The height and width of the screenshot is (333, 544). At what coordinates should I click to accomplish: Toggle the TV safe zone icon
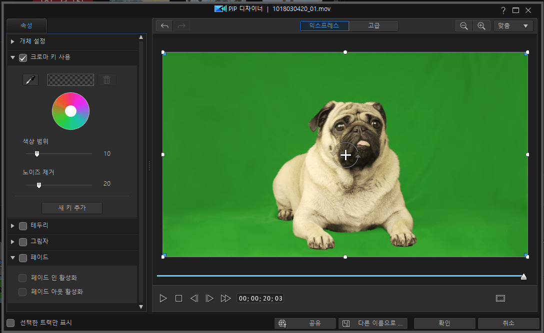(500, 299)
